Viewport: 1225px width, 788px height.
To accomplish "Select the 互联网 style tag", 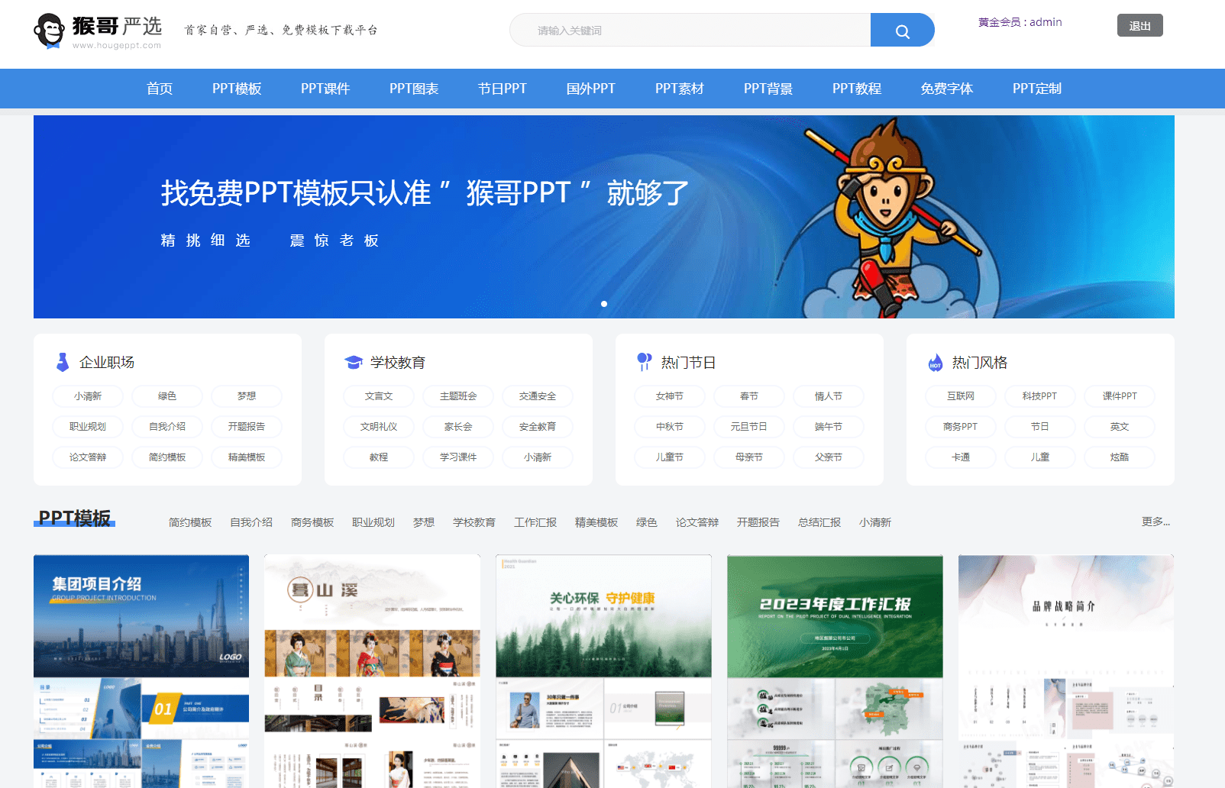I will coord(961,396).
